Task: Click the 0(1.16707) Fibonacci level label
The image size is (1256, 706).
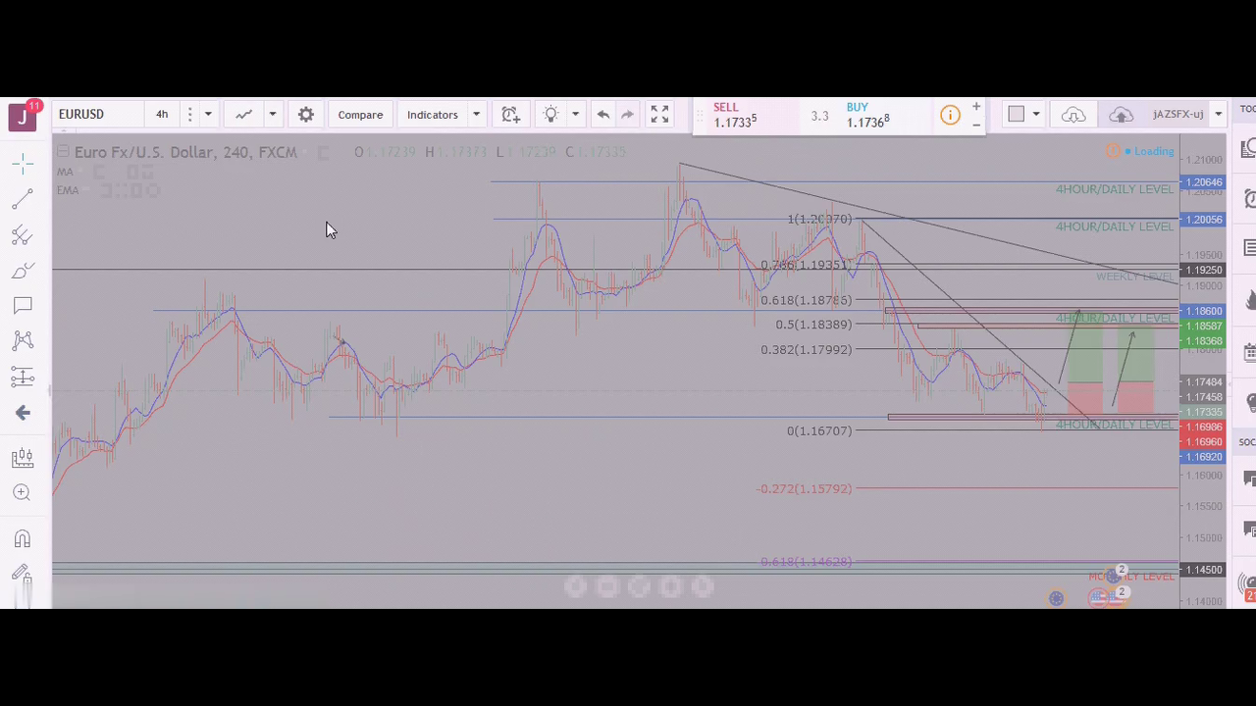Action: [819, 430]
